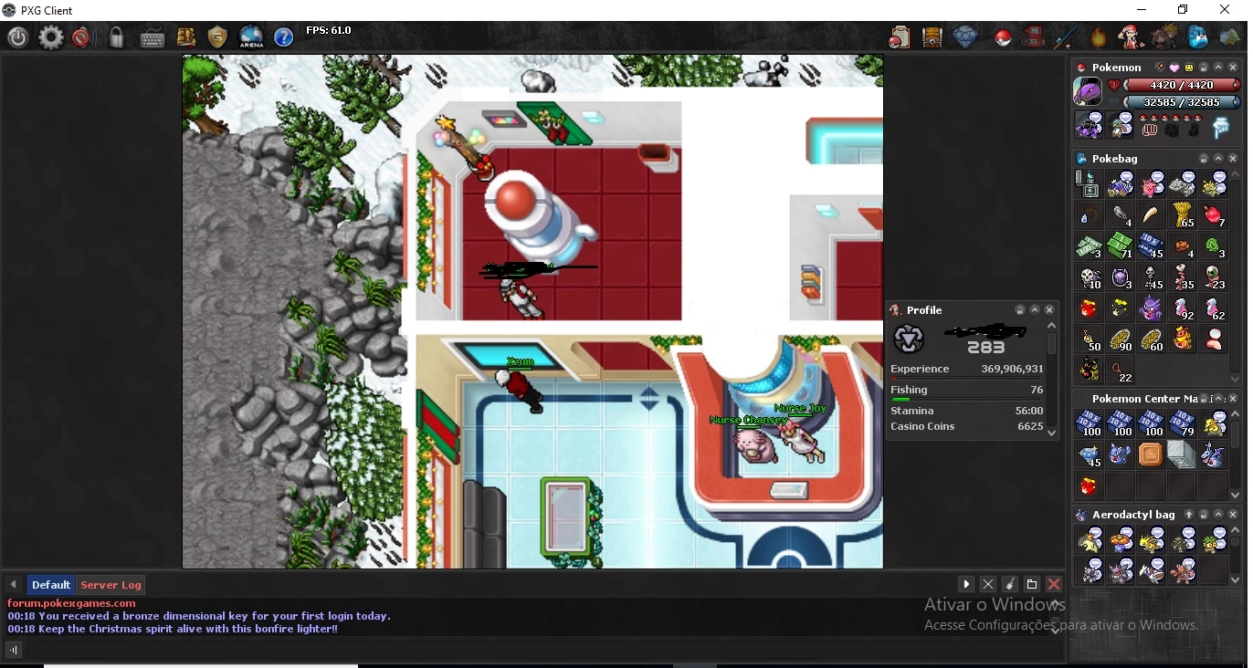The image size is (1253, 668).
Task: Open the red Pokedex icon
Action: tap(1033, 37)
